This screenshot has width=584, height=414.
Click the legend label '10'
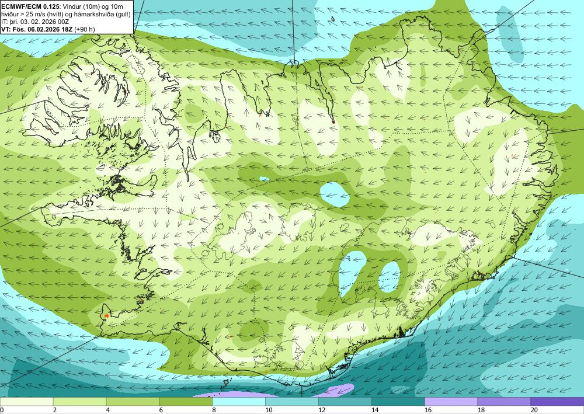[269, 410]
